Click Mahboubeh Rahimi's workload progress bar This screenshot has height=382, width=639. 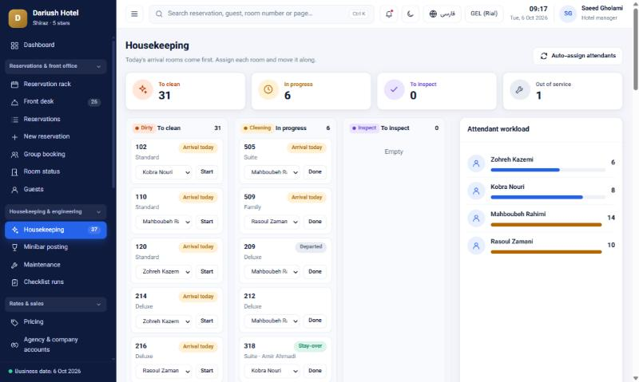point(546,225)
